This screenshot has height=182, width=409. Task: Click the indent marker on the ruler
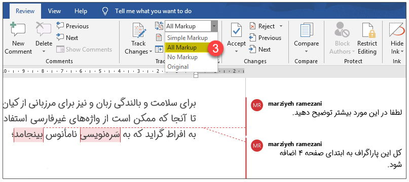[196, 75]
